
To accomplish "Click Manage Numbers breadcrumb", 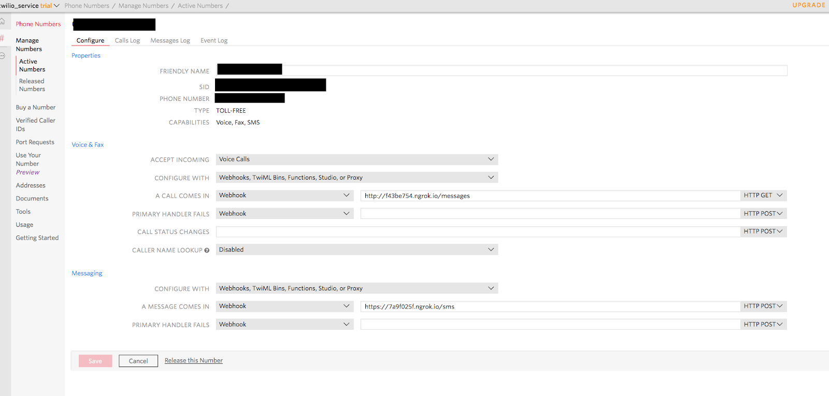I will click(x=144, y=6).
